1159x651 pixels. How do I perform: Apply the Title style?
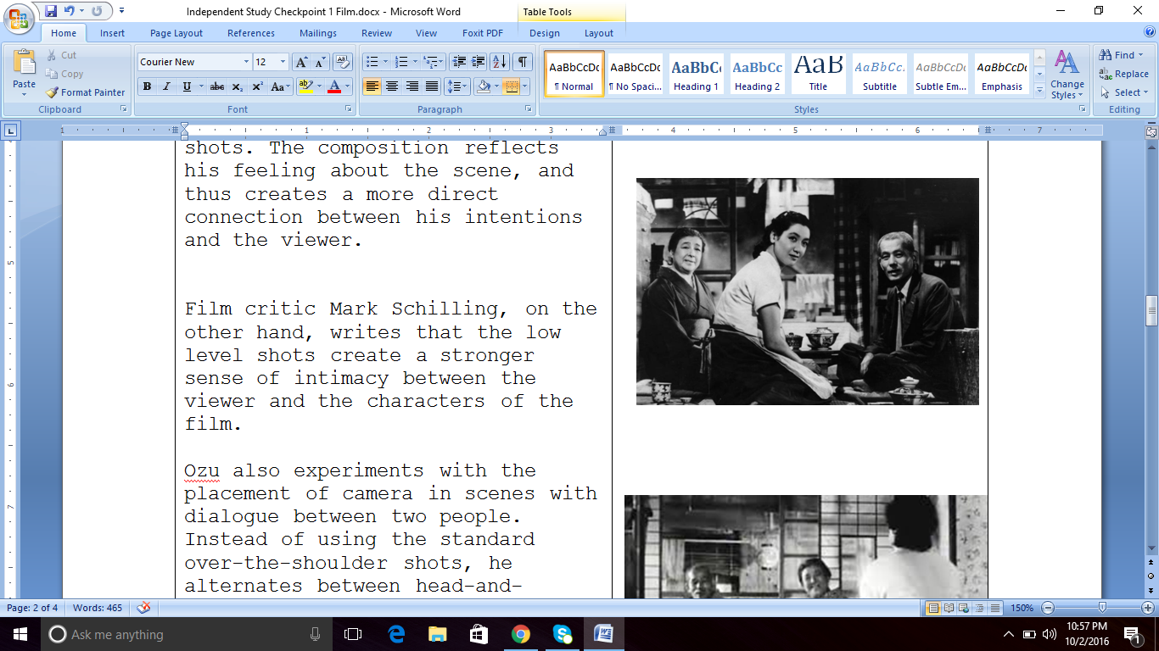[818, 74]
